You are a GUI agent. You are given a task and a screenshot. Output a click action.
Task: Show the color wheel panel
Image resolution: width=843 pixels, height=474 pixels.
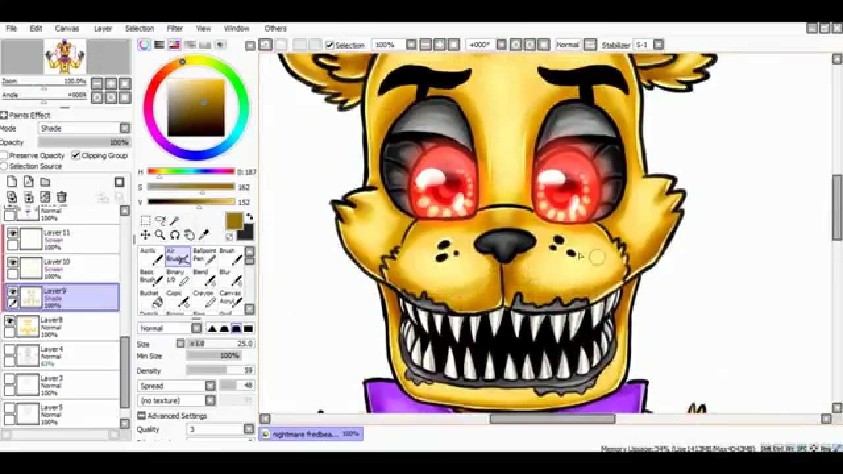[x=144, y=45]
